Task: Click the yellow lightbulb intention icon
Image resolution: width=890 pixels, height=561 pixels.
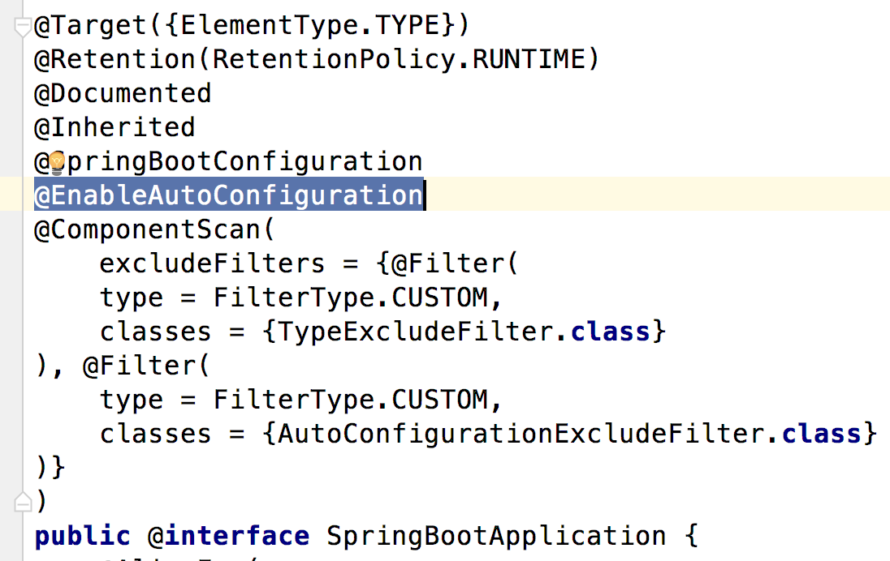Action: 56,162
